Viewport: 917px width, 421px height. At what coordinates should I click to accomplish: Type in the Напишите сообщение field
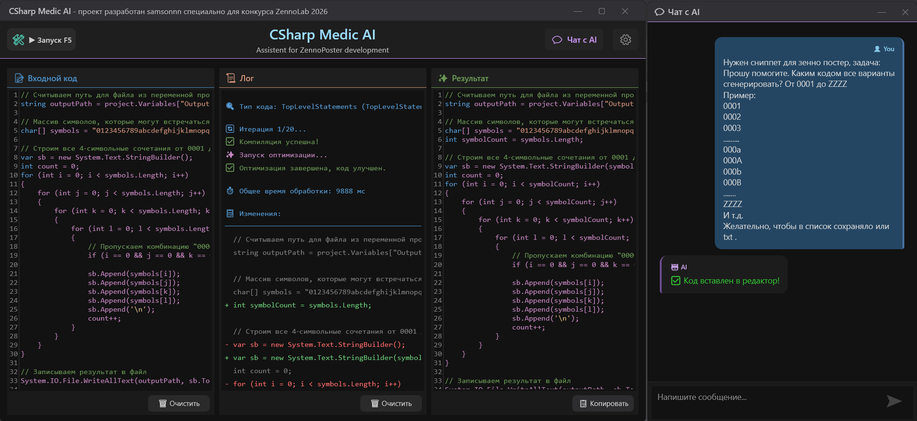(767, 398)
